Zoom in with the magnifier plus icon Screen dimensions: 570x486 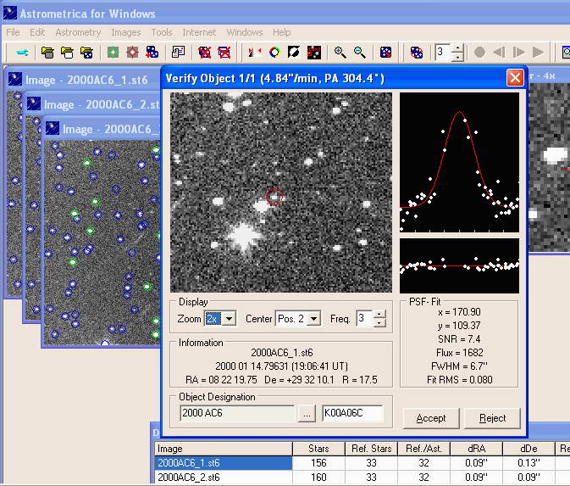(x=340, y=53)
